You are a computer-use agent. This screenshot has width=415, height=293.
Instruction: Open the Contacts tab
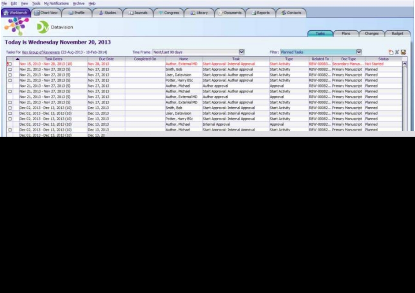(291, 13)
